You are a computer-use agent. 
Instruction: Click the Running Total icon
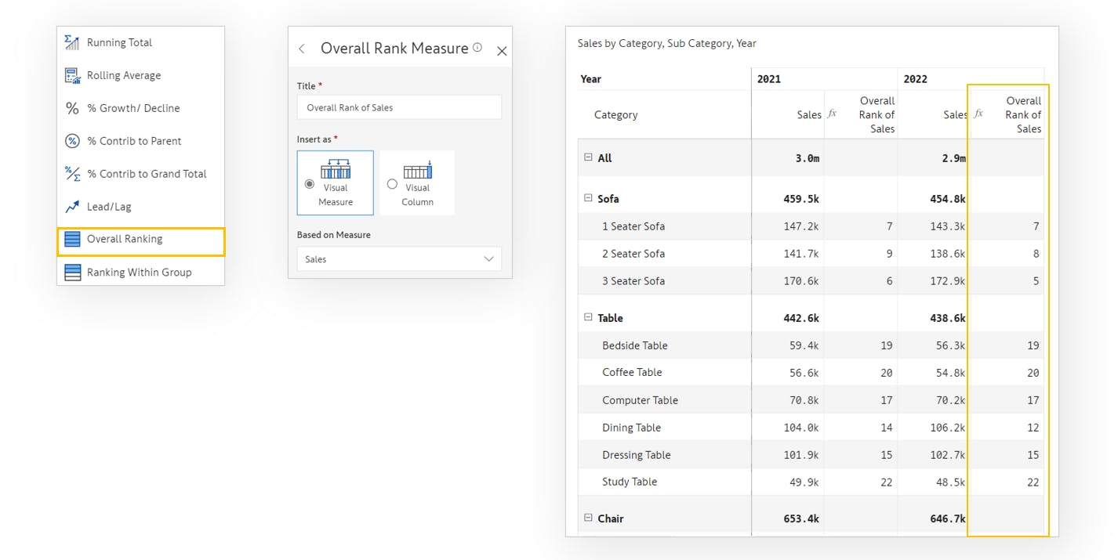(72, 42)
